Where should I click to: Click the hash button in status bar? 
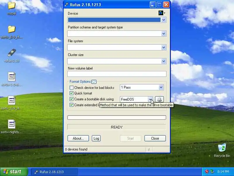[149, 149]
